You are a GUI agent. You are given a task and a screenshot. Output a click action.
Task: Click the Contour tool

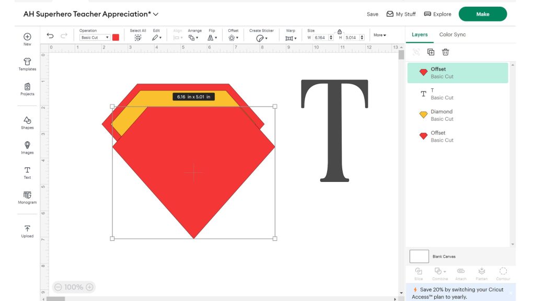(503, 274)
